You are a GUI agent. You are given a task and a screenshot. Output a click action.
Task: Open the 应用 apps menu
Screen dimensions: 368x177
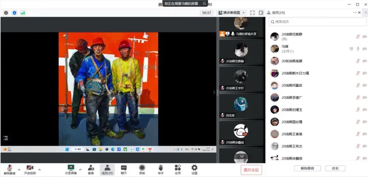tap(178, 170)
